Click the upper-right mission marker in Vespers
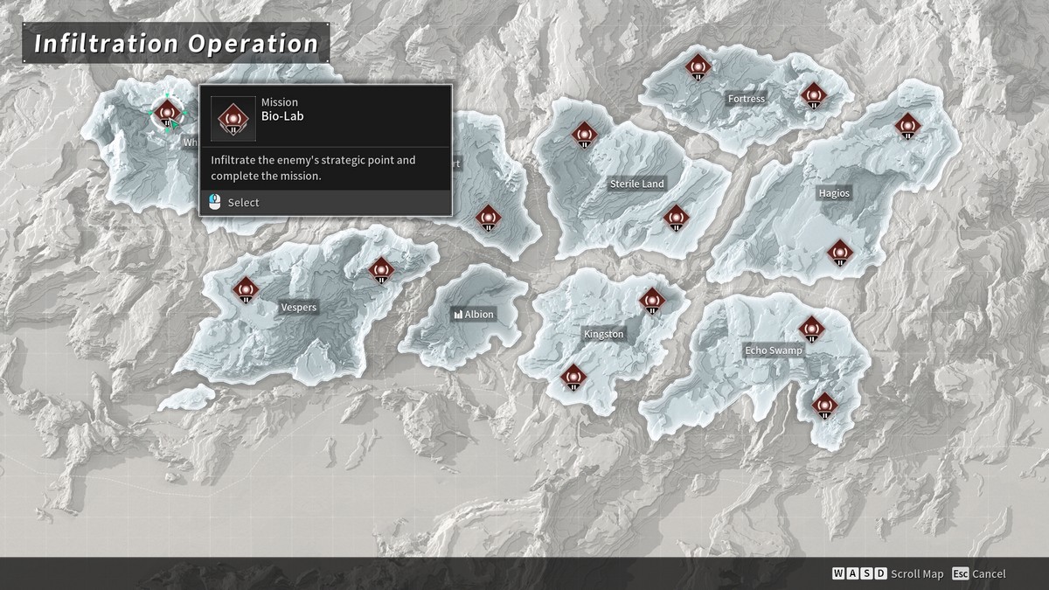The height and width of the screenshot is (590, 1049). coord(381,268)
